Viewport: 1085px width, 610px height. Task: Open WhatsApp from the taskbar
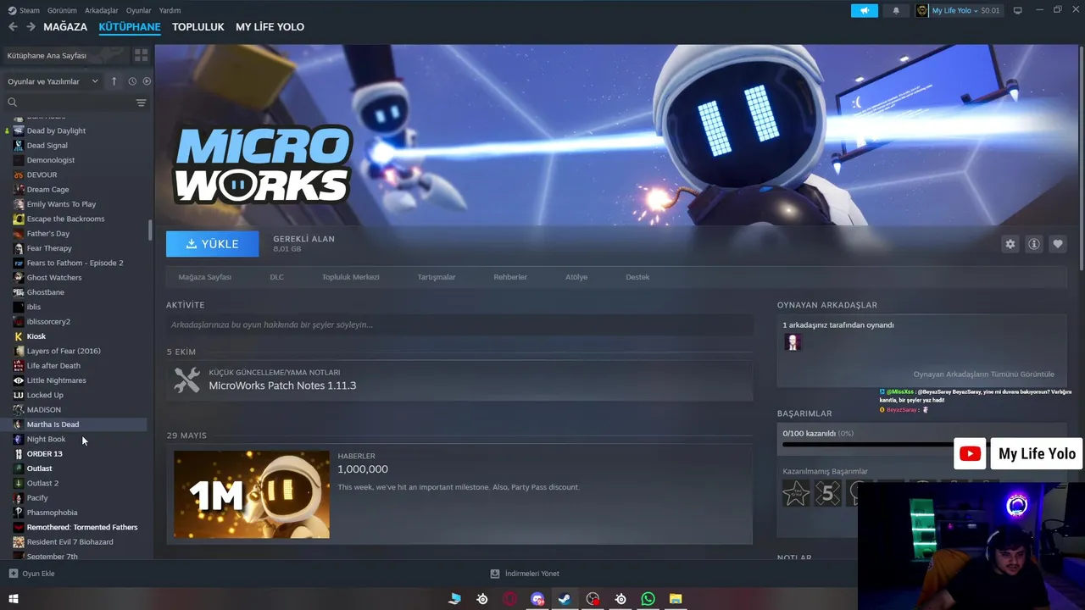(648, 599)
